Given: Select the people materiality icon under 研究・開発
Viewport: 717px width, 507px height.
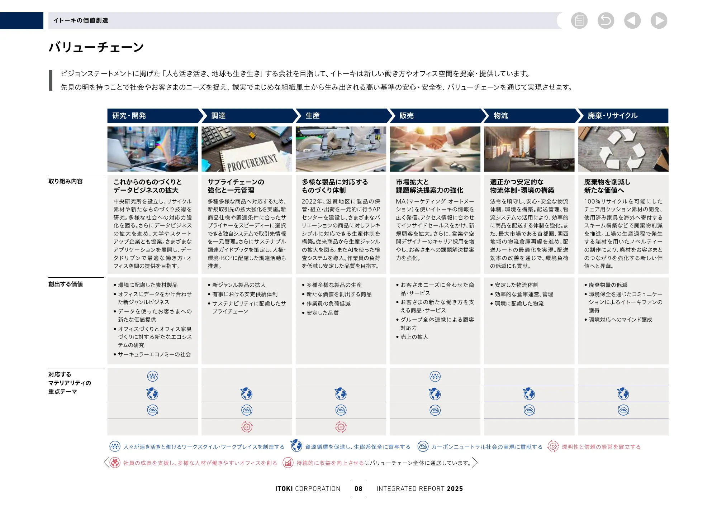Looking at the screenshot, I should pyautogui.click(x=153, y=376).
